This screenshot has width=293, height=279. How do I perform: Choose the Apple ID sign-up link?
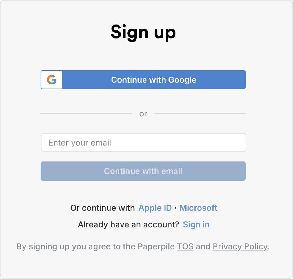(x=155, y=208)
